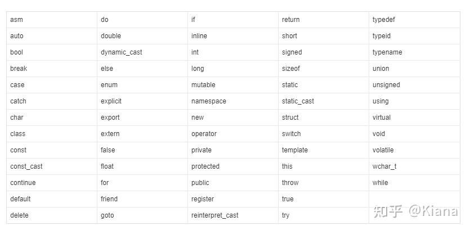470x230 pixels.
Task: Select the "namespace" keyword
Action: pos(209,101)
